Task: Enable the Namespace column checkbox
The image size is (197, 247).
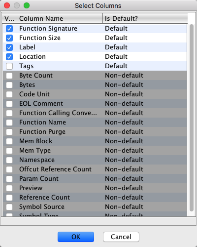Action: 9,160
